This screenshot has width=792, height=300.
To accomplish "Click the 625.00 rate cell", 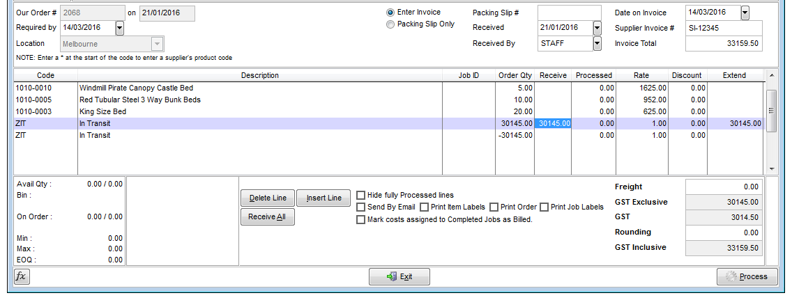I will (x=642, y=111).
